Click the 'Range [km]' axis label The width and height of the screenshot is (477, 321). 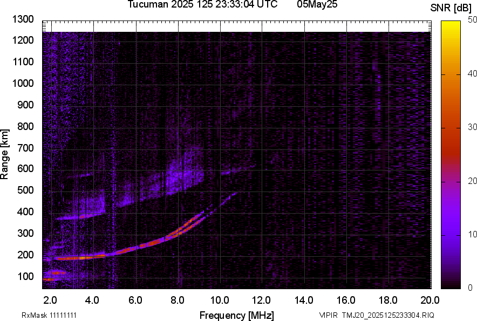coord(4,154)
